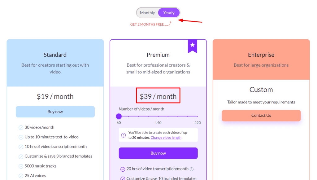Click the checkmark beside 5000 music tracks
The width and height of the screenshot is (317, 180).
pyautogui.click(x=20, y=166)
